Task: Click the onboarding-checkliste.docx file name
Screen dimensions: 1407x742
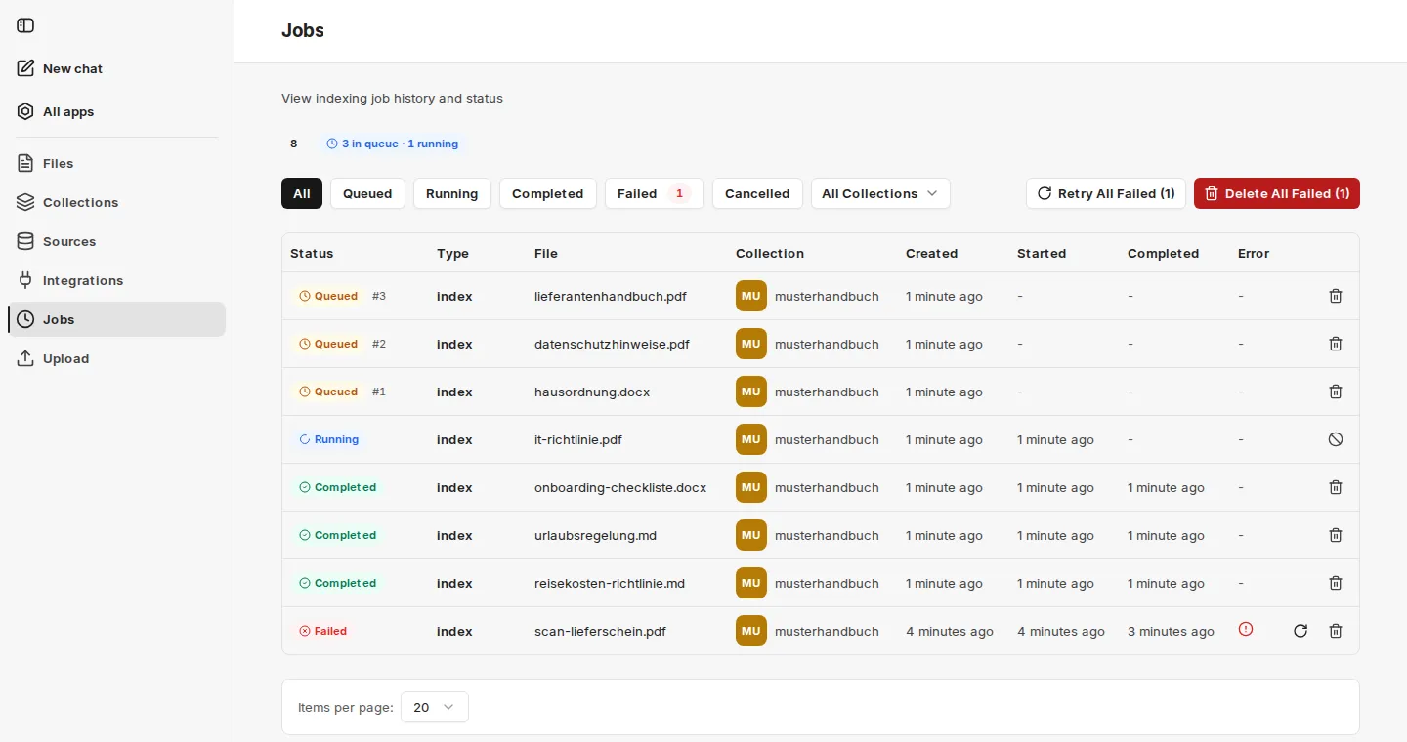Action: [620, 487]
